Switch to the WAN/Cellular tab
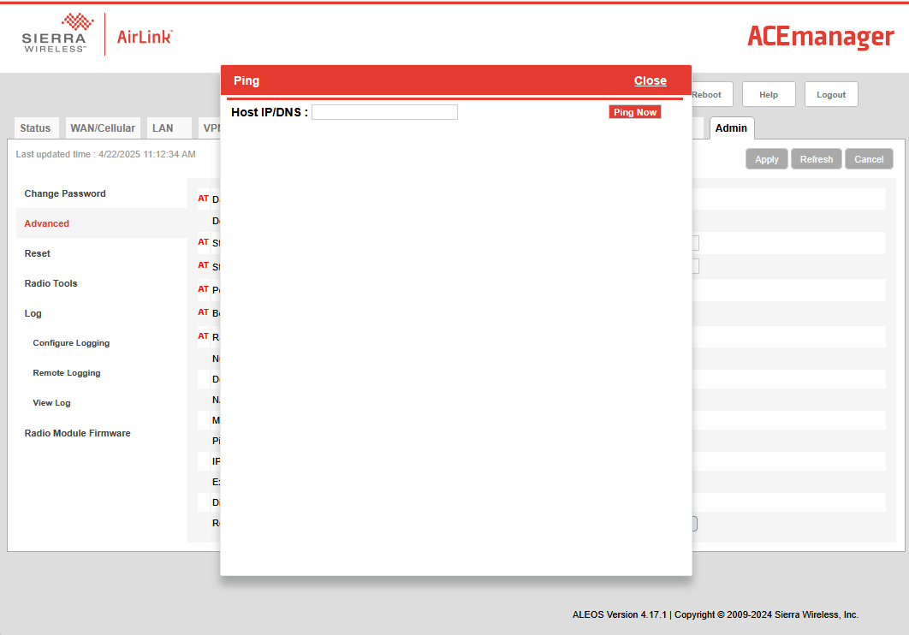This screenshot has height=635, width=909. [x=103, y=128]
